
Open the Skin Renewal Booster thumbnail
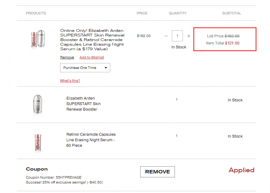(x=38, y=104)
